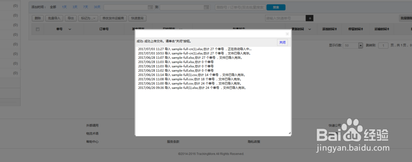The image size is (412, 162).
Task: Click the 删除 button
Action: click(37, 19)
